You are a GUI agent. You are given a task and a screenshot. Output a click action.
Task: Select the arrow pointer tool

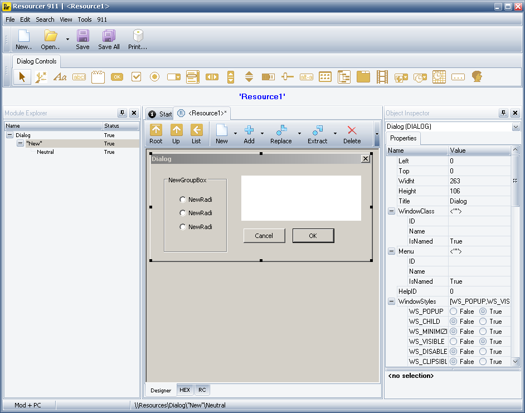[22, 77]
